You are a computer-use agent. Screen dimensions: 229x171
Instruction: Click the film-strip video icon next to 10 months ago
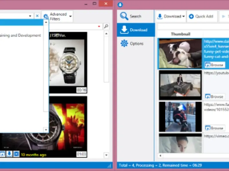16,154
